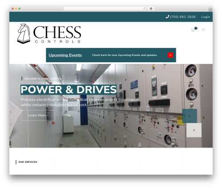This screenshot has height=188, width=222.
Task: Click the download icon beside address bar
Action: point(151,9)
